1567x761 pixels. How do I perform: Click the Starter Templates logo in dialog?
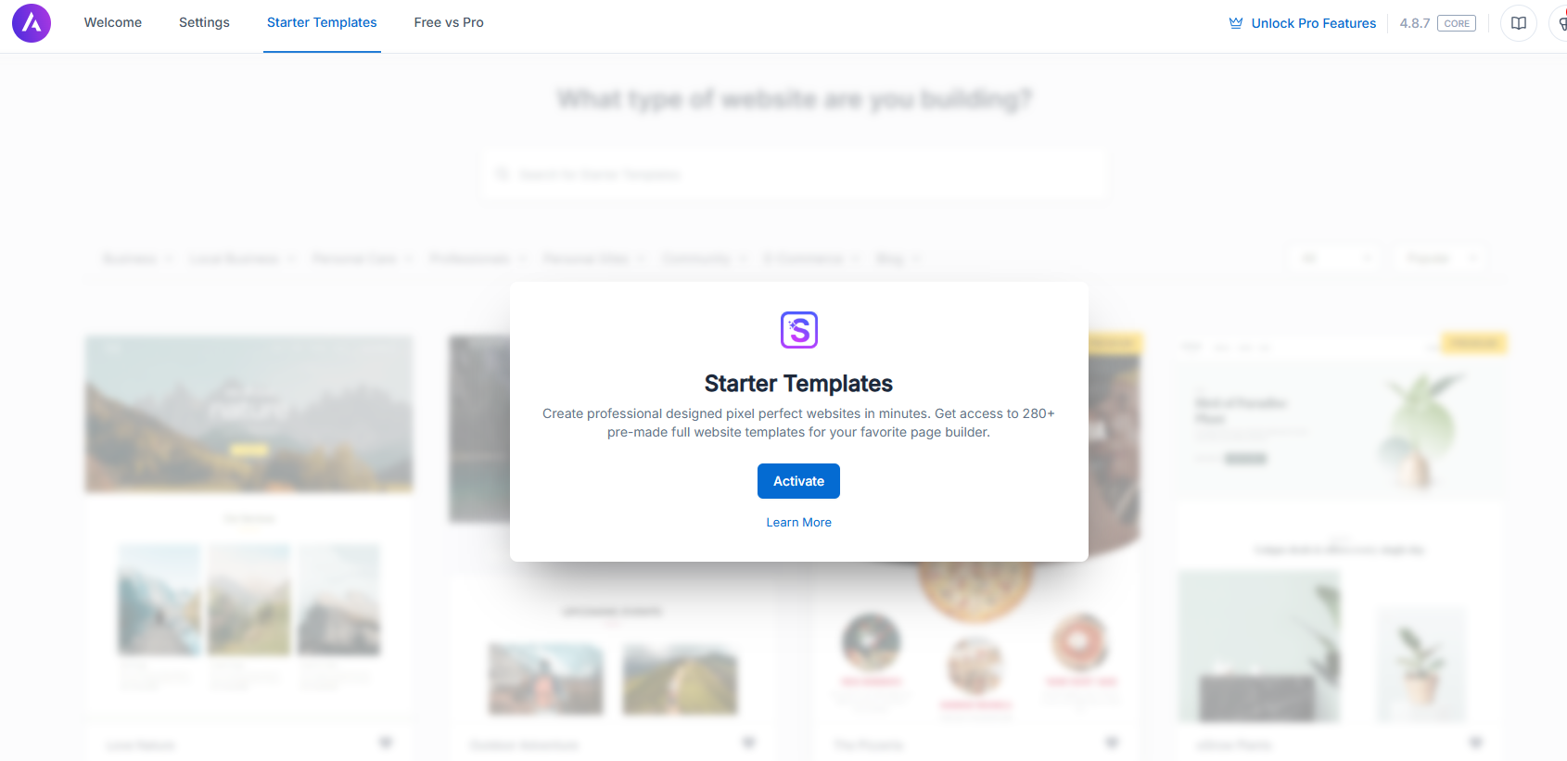[x=799, y=330]
